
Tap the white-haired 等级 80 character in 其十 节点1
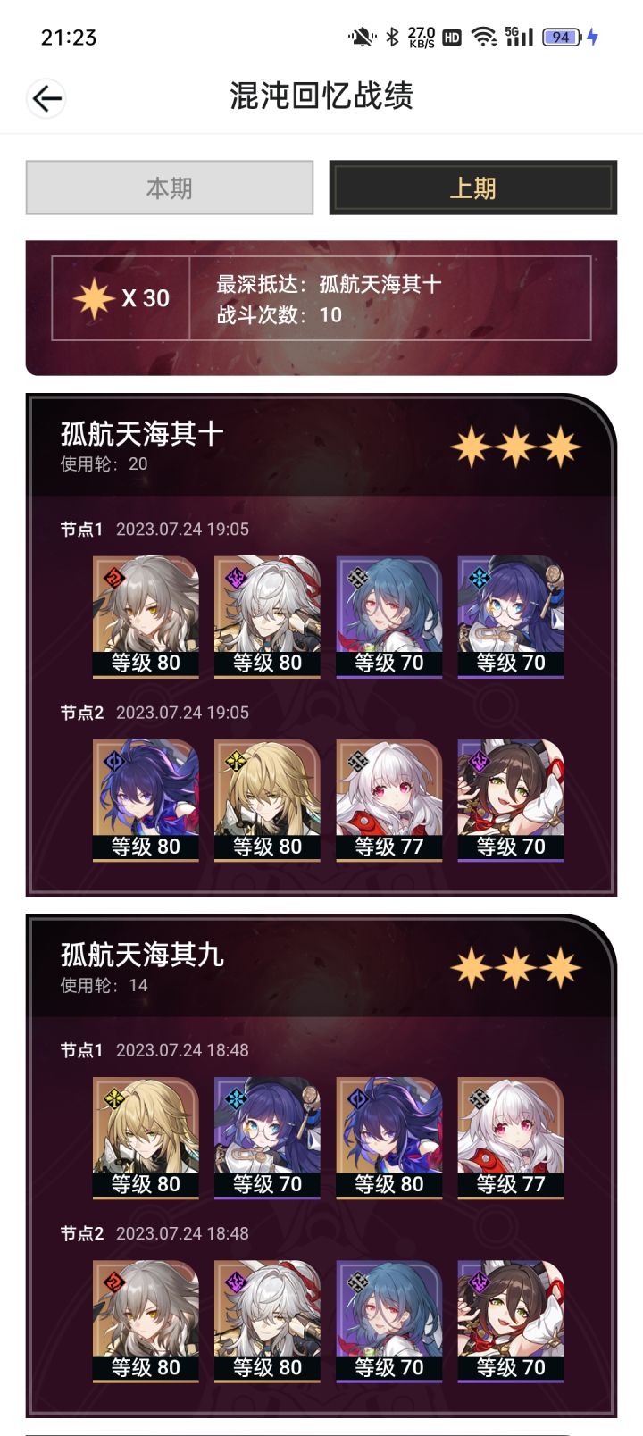coord(267,617)
